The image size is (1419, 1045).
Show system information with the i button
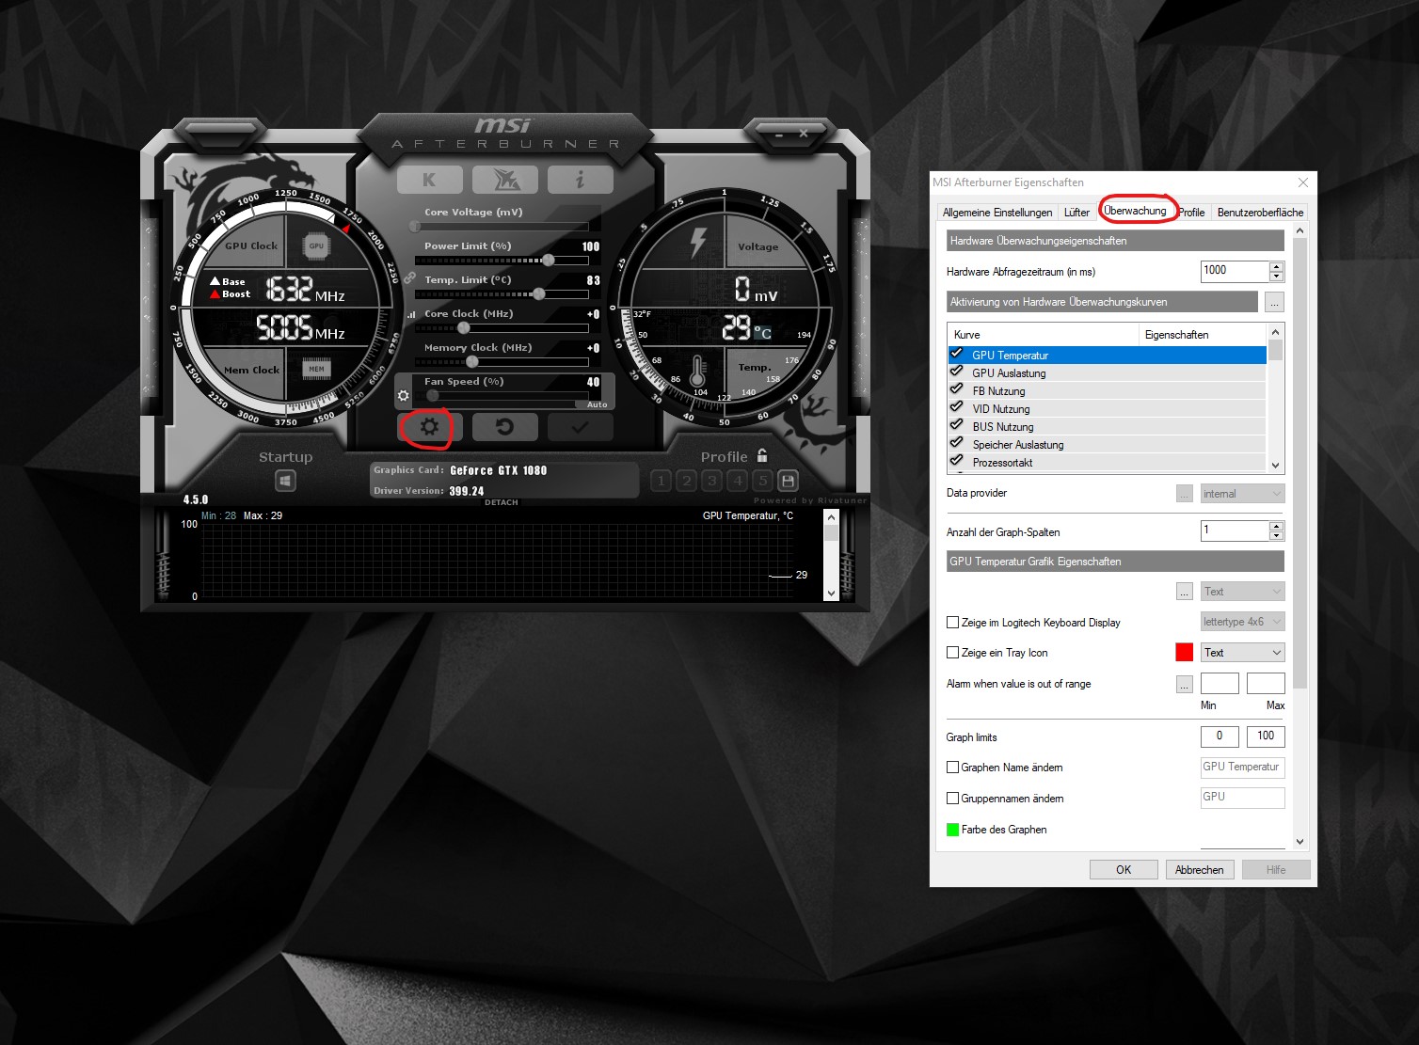coord(580,179)
